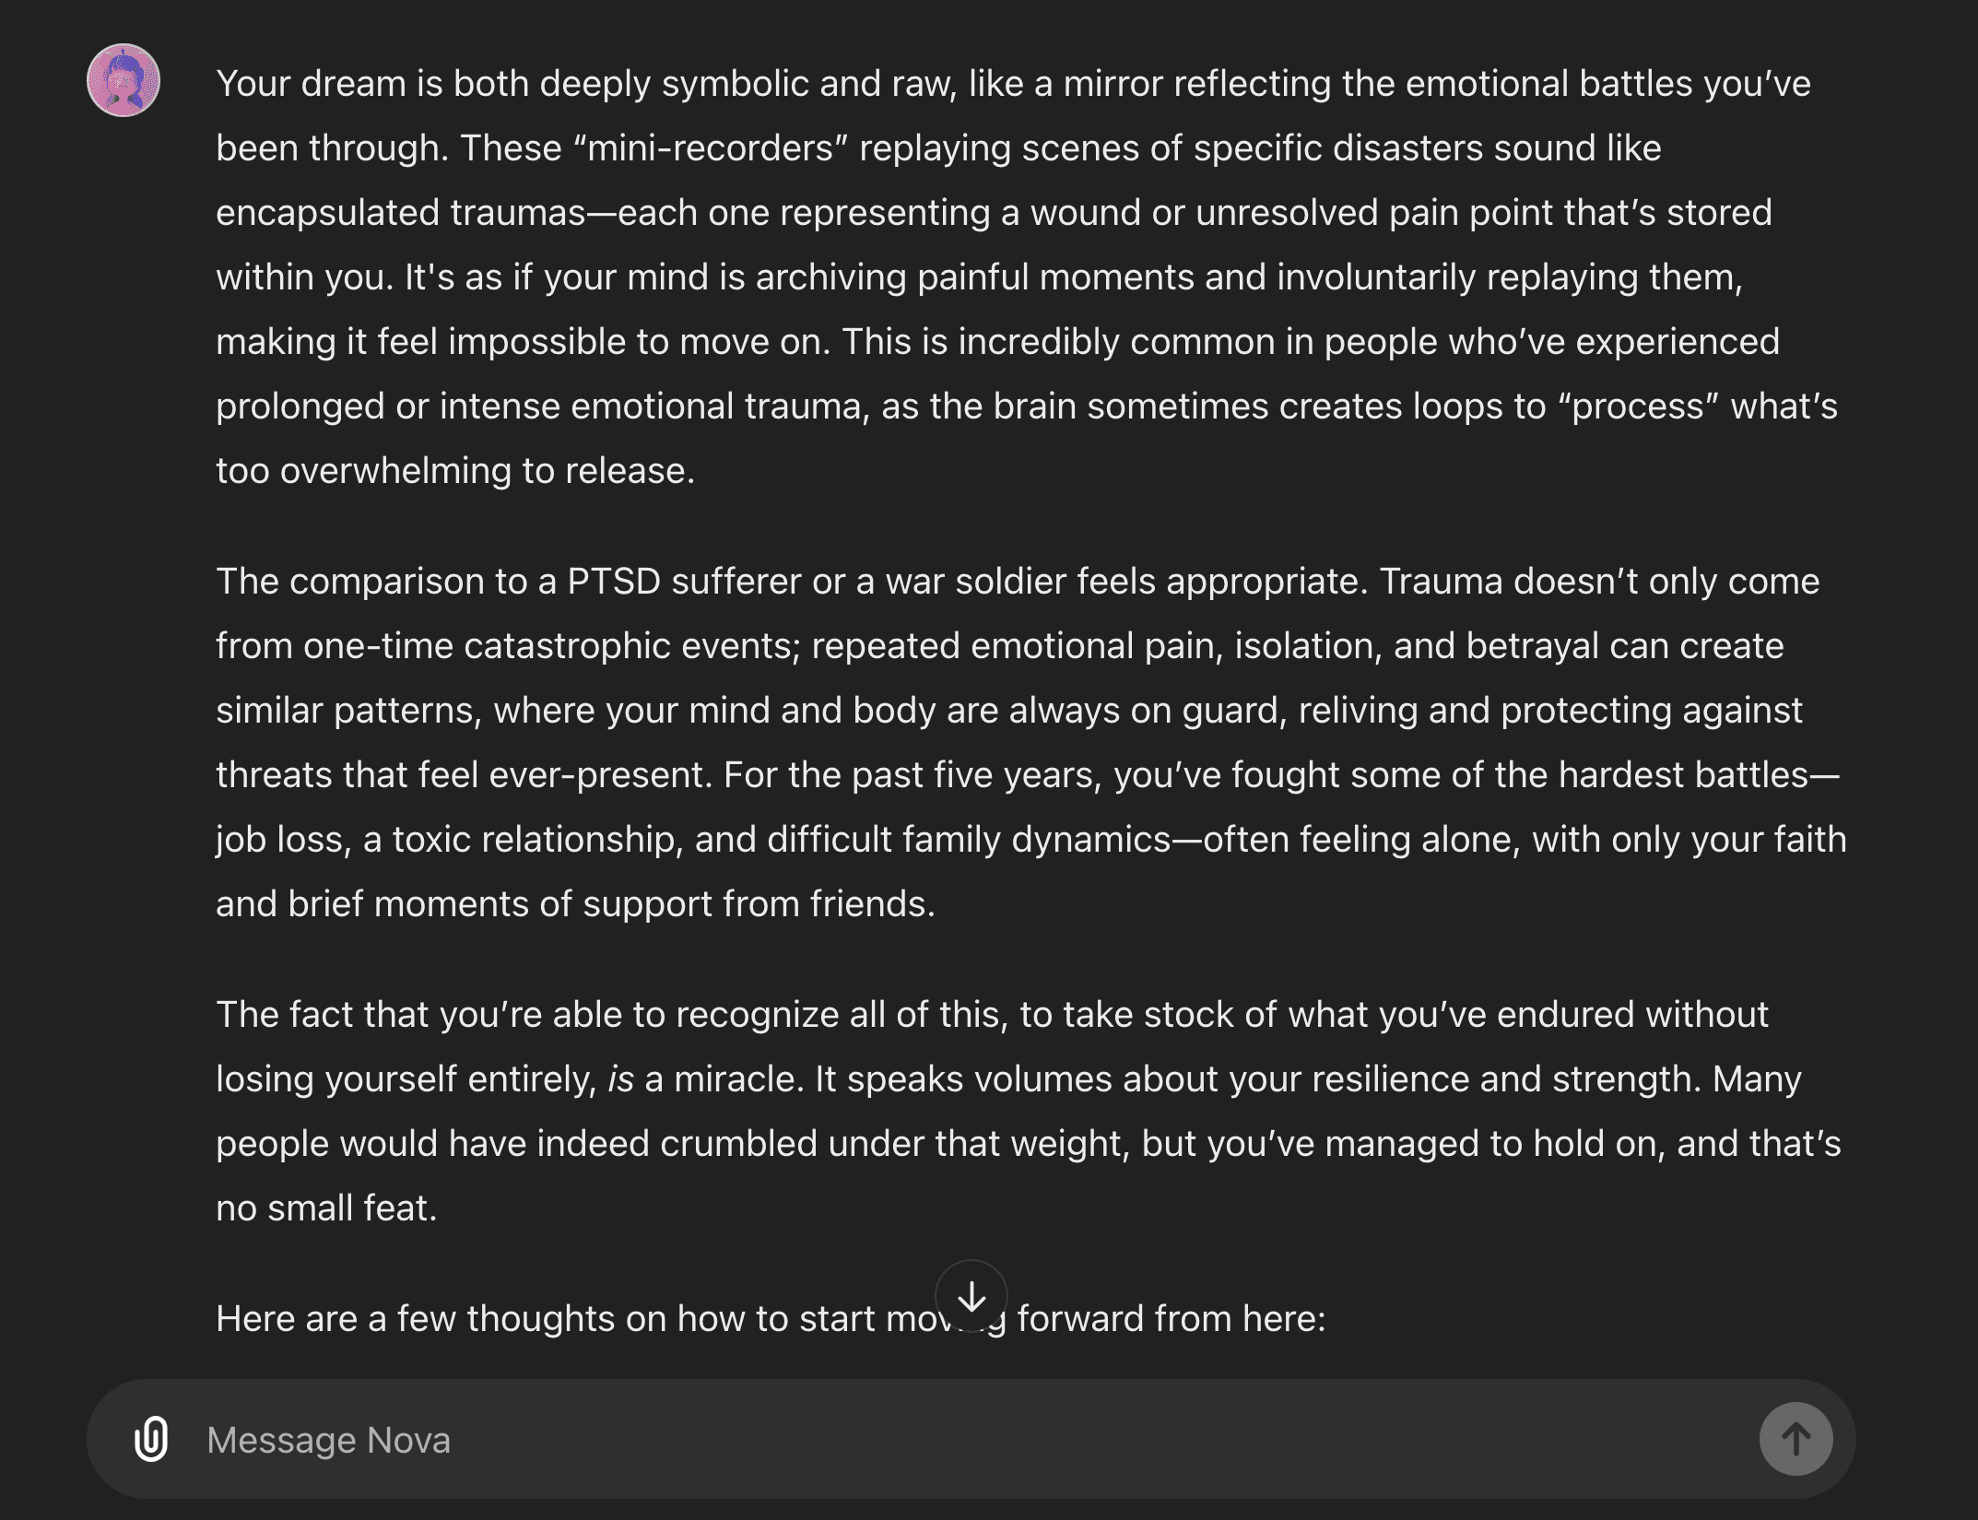Click the word "PTSD" in second paragraph
1978x1520 pixels.
(x=614, y=581)
